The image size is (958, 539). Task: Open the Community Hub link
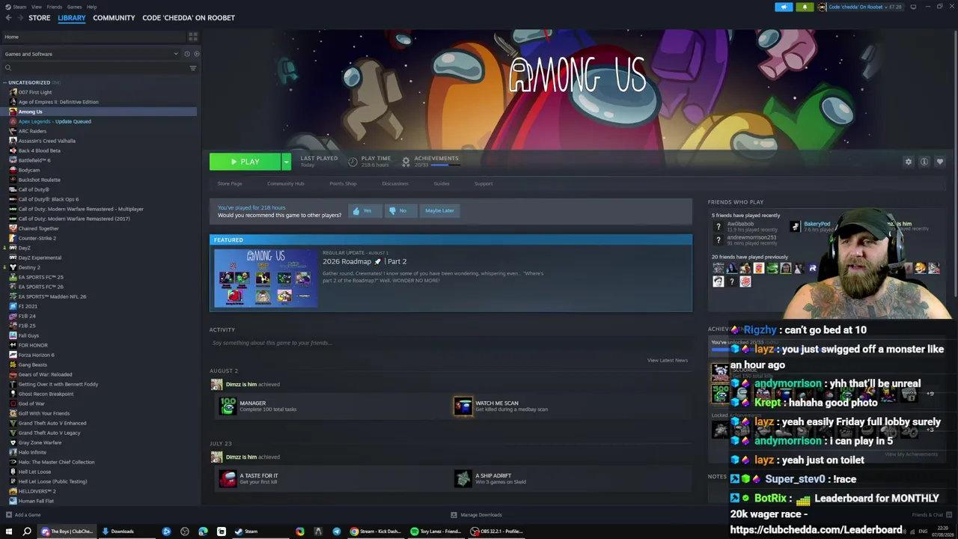pos(285,184)
